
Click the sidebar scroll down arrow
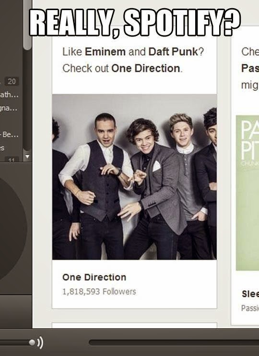pyautogui.click(x=27, y=157)
